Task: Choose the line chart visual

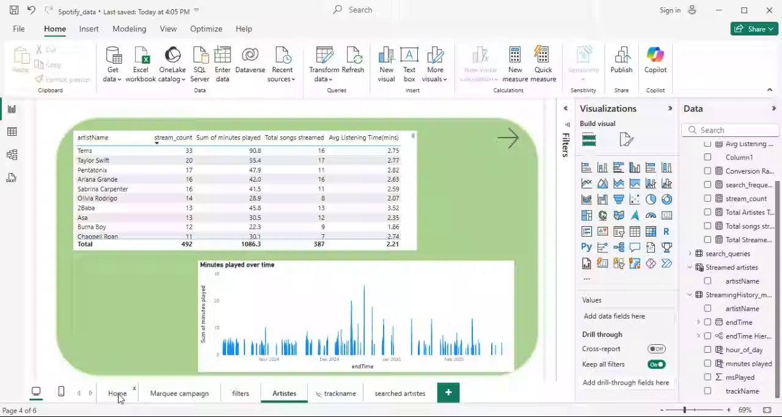Action: pyautogui.click(x=586, y=183)
